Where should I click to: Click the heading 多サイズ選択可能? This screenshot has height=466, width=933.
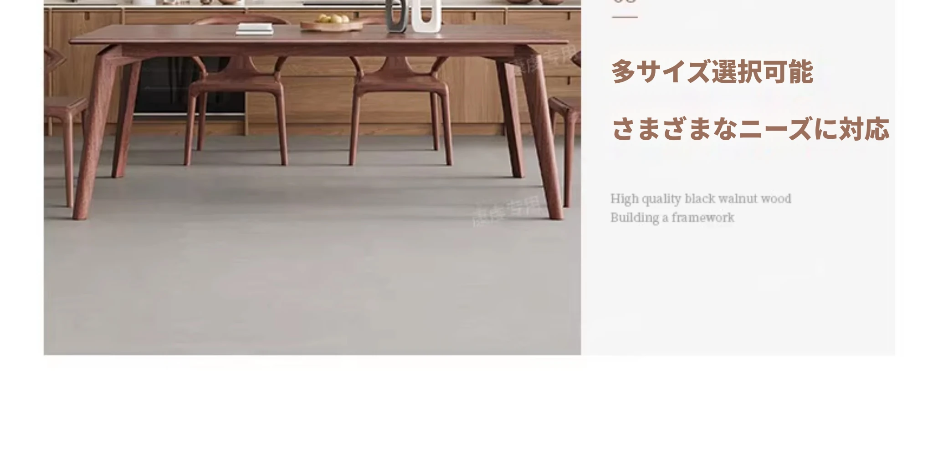(x=712, y=72)
